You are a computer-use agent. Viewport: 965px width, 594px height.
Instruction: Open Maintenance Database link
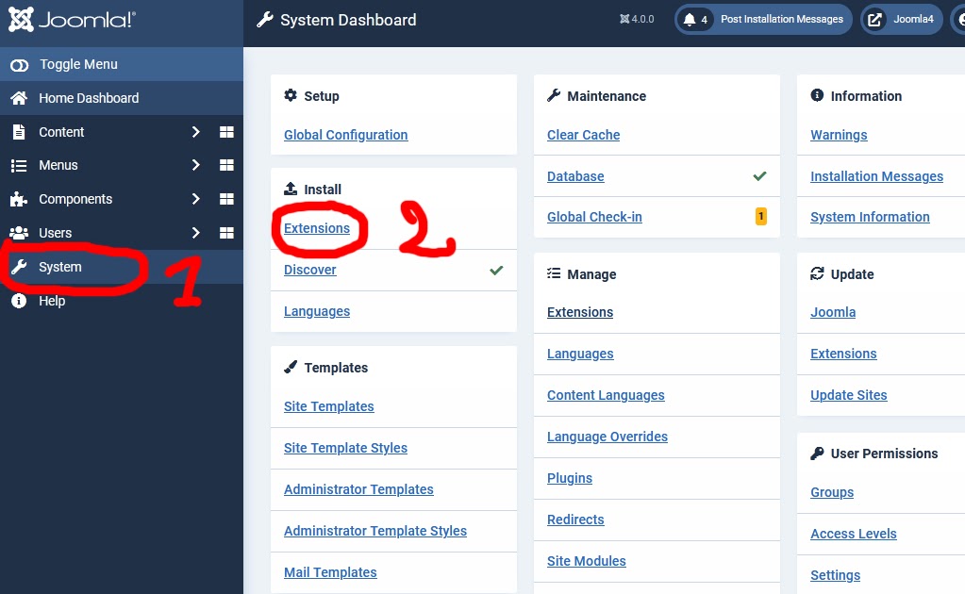click(x=575, y=176)
